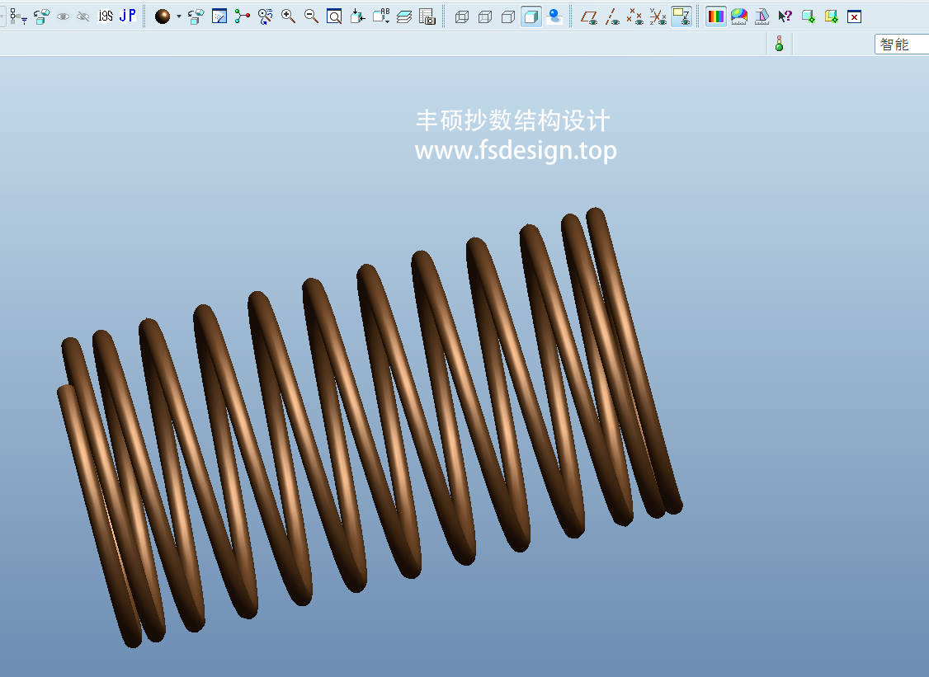
Task: Click the green traffic light status indicator
Action: click(779, 45)
